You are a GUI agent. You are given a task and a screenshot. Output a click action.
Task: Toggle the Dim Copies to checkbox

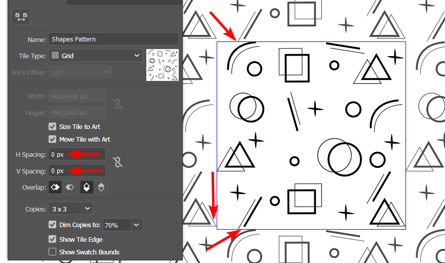52,225
